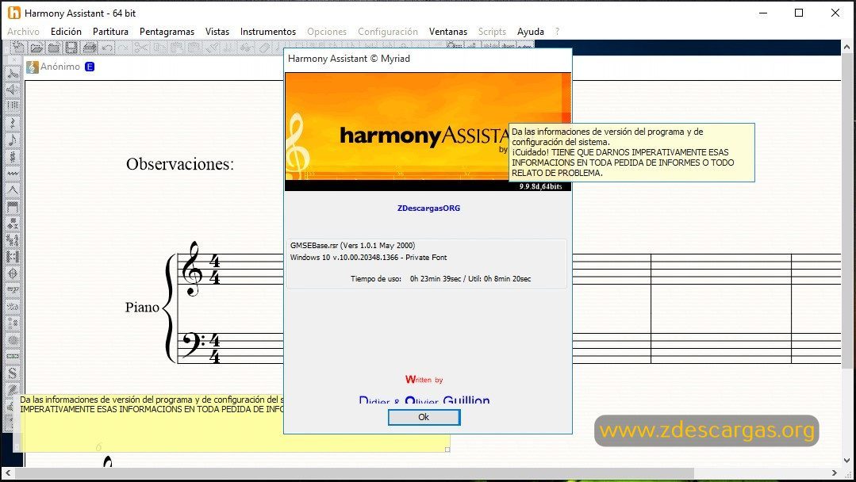Open the Vistas menu
Screen dimensions: 856x482
point(217,32)
